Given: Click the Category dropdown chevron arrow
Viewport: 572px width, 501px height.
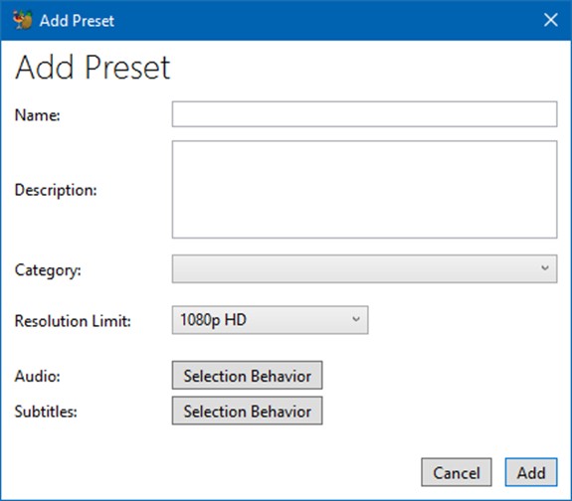Looking at the screenshot, I should click(544, 268).
